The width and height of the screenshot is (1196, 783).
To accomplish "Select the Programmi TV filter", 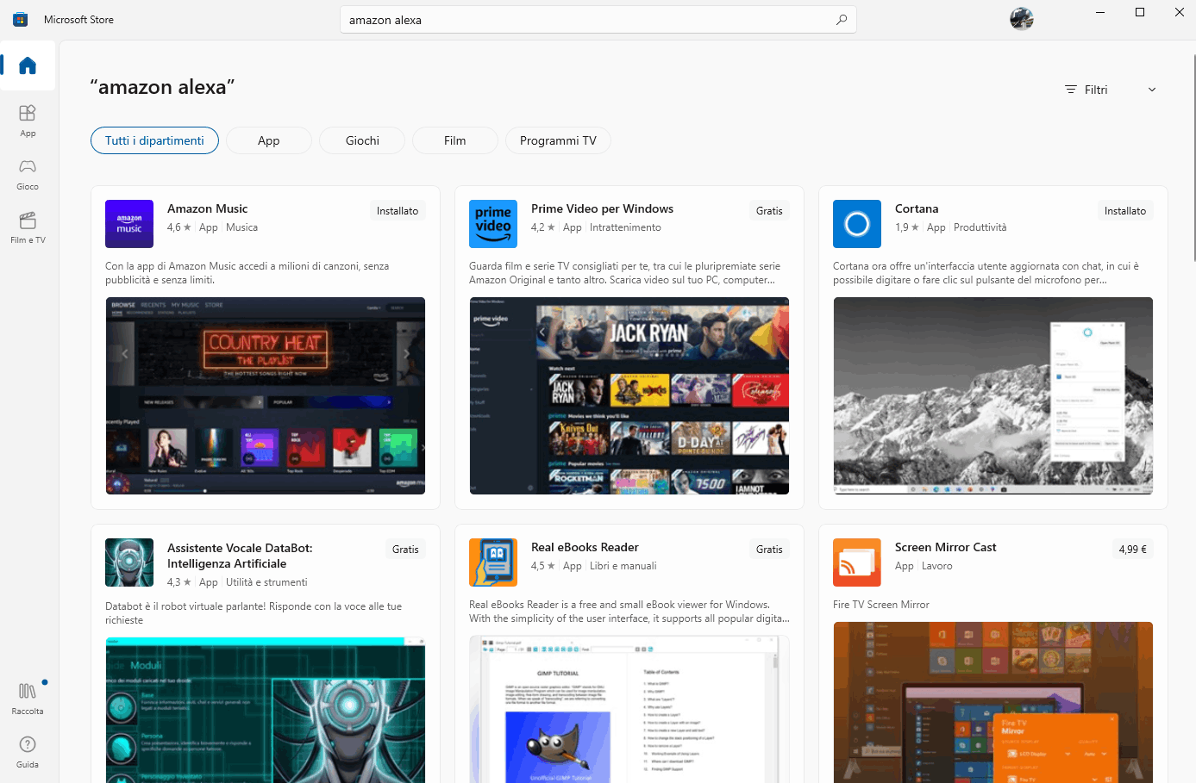I will pyautogui.click(x=558, y=140).
